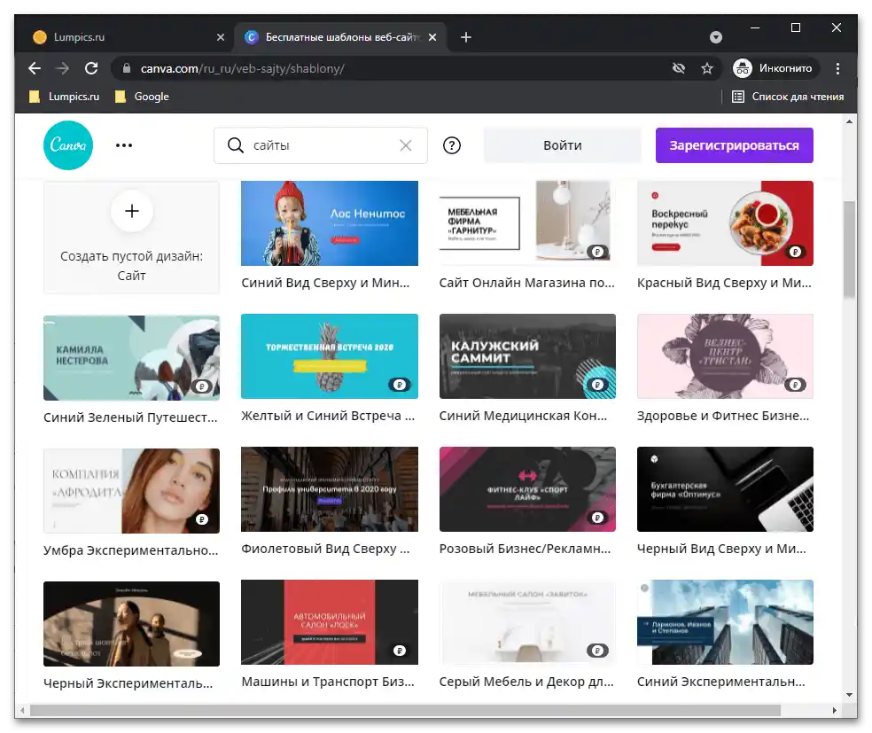Viewport: 872px width, 733px height.
Task: Clear the search field with the X
Action: (405, 145)
